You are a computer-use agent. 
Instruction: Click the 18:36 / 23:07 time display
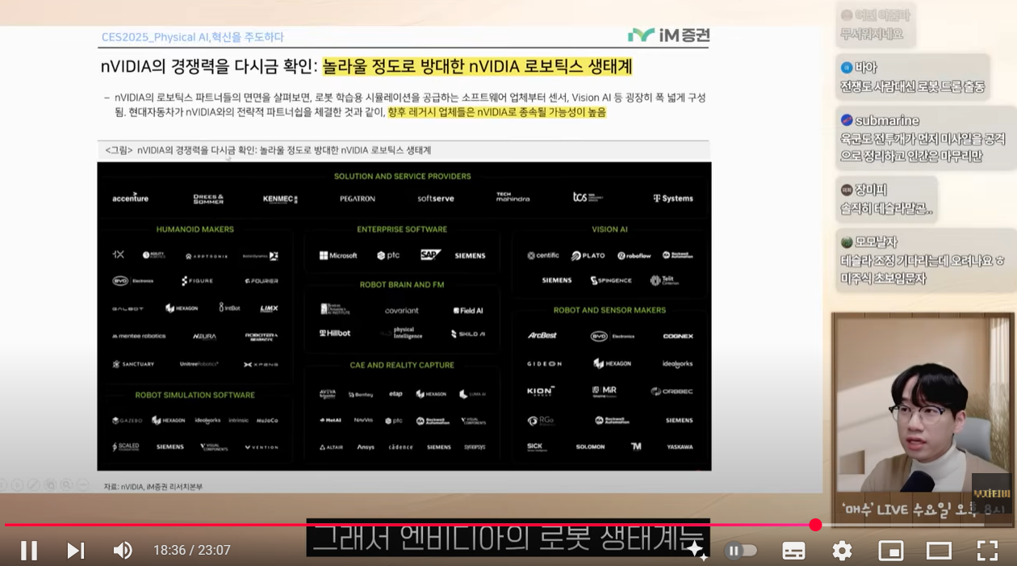click(192, 551)
